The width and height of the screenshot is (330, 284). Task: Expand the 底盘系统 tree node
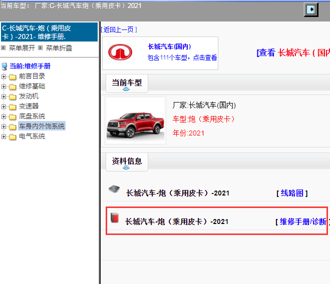pyautogui.click(x=4, y=116)
